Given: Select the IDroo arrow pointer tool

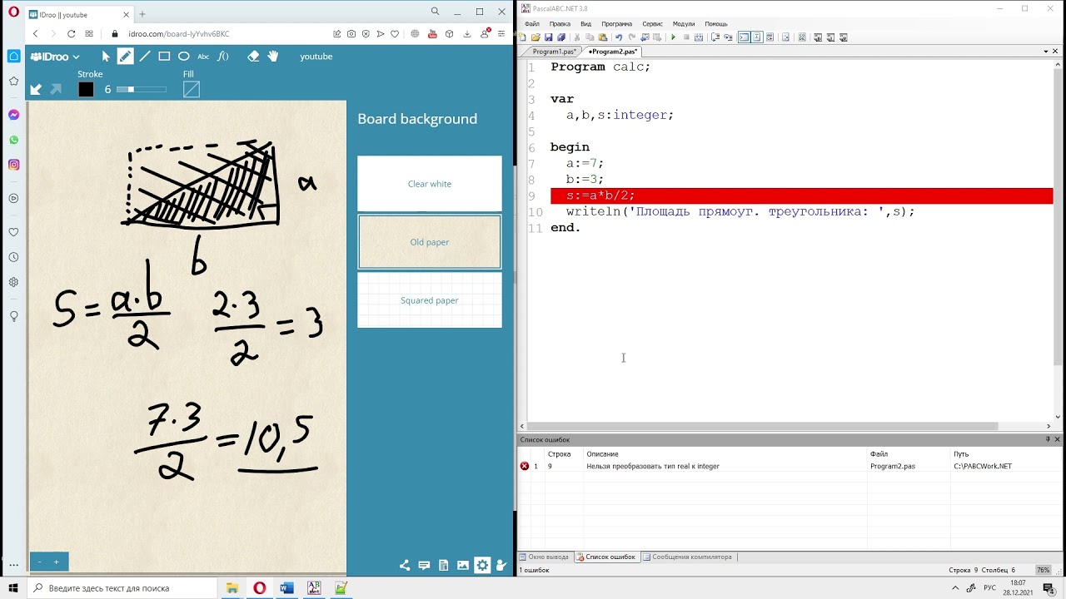Looking at the screenshot, I should point(106,57).
